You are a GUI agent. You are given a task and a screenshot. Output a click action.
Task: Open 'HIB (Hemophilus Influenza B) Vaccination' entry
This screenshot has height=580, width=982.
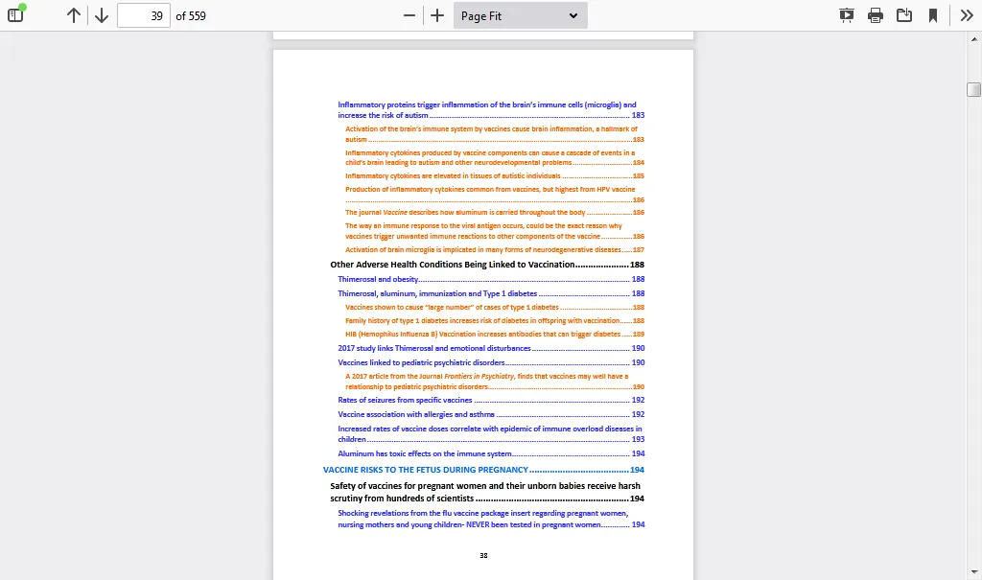click(x=495, y=334)
